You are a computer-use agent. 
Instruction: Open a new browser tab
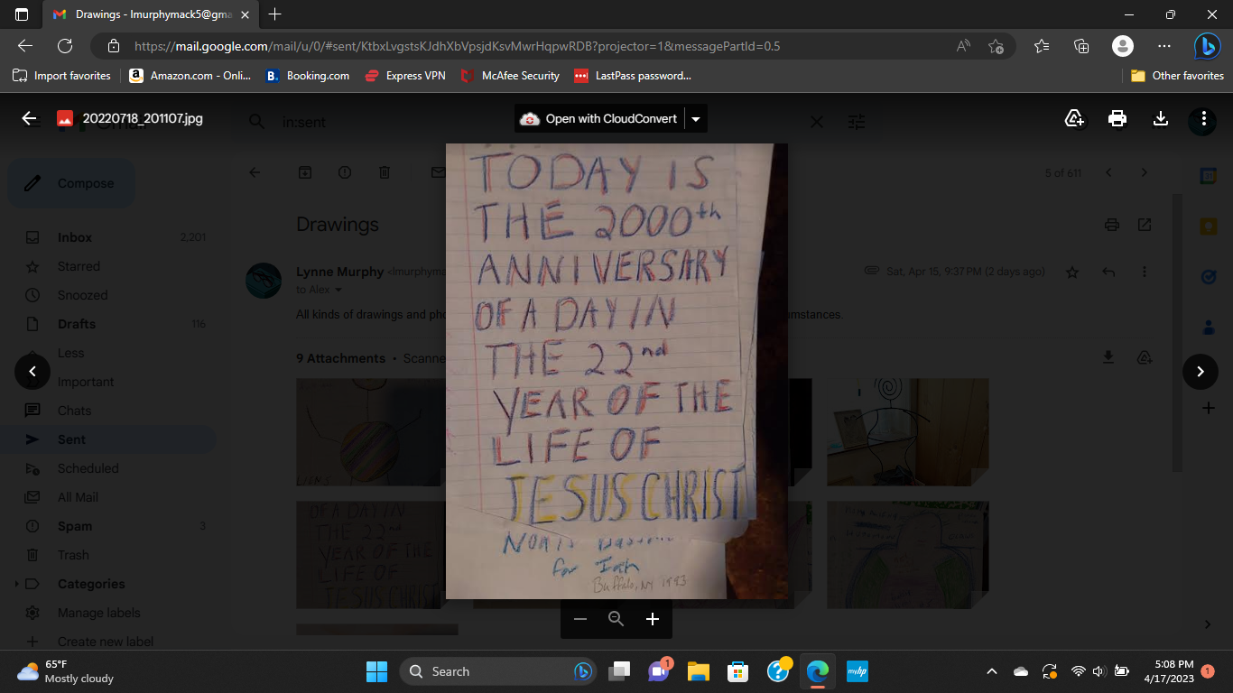(x=275, y=14)
